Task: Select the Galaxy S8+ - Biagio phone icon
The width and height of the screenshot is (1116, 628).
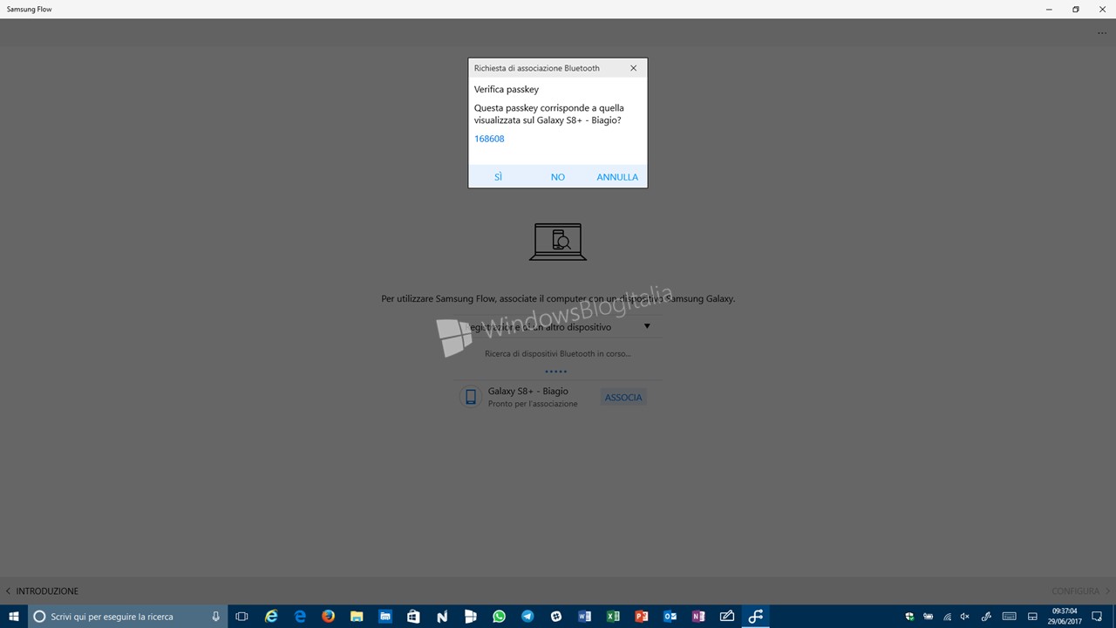Action: coord(471,398)
